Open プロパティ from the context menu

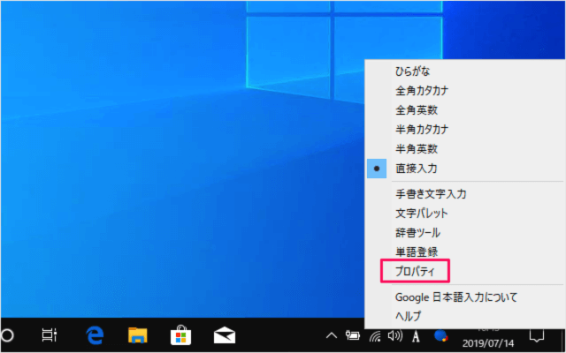[416, 271]
